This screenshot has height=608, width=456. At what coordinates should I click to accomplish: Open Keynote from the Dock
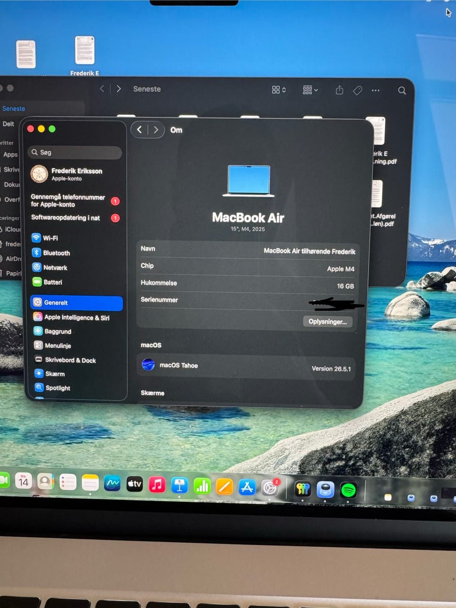(x=180, y=485)
